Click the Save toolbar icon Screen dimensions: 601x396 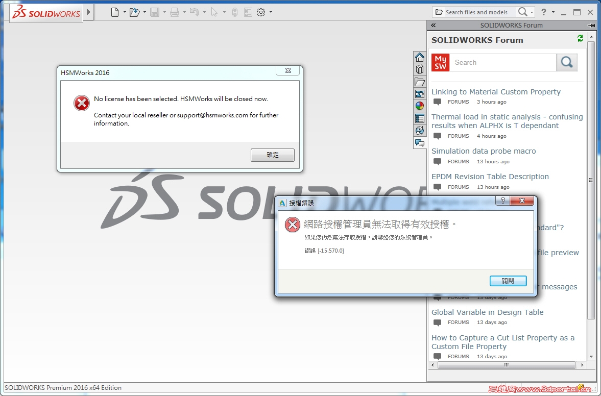coord(155,12)
